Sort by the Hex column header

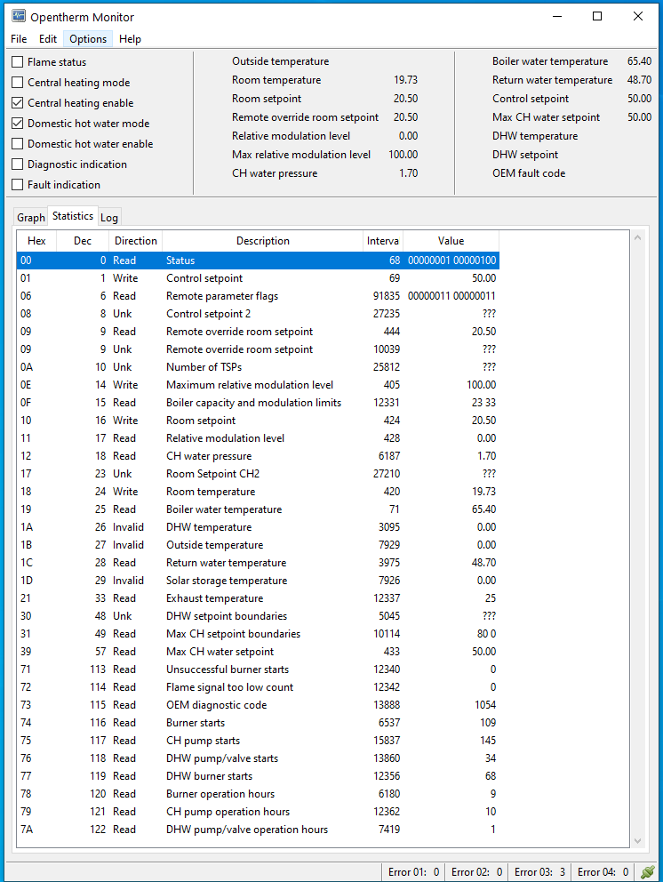tap(36, 241)
